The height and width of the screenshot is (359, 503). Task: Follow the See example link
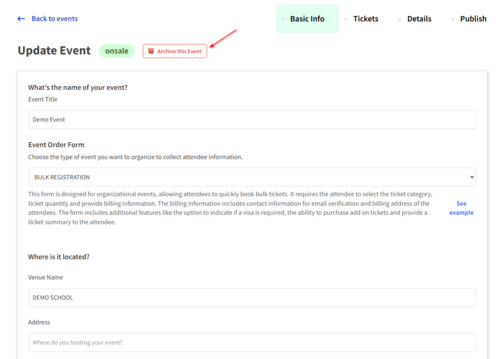coord(461,208)
